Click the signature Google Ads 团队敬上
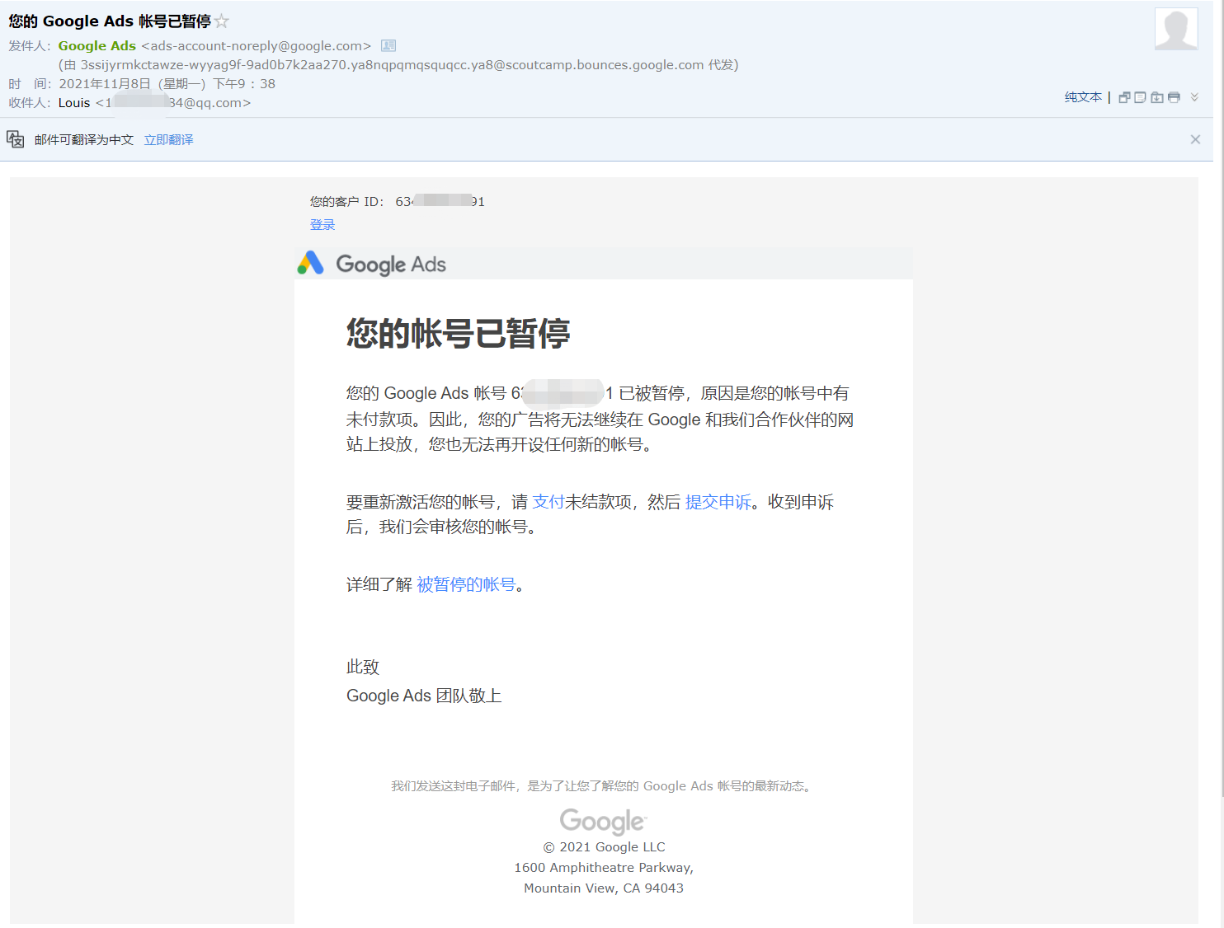Screen dimensions: 1224x928 point(424,696)
